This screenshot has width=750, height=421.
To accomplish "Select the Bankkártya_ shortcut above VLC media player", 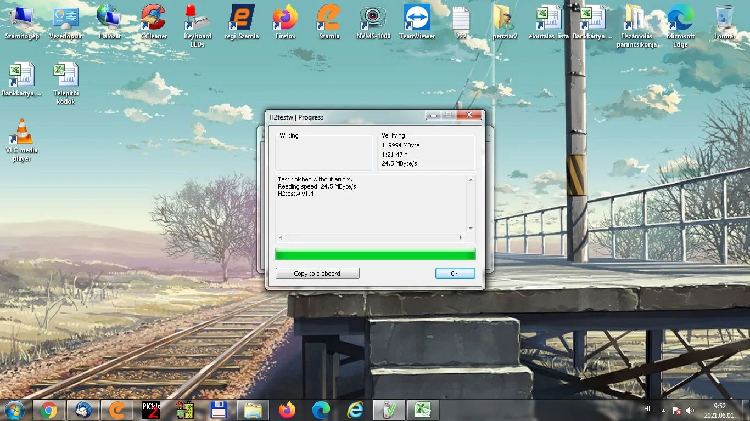I will click(22, 79).
